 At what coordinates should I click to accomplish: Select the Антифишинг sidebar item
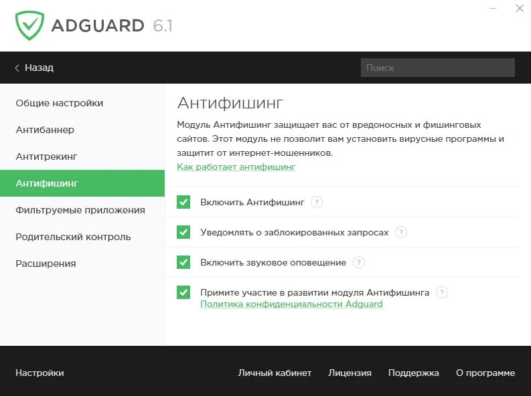[82, 183]
